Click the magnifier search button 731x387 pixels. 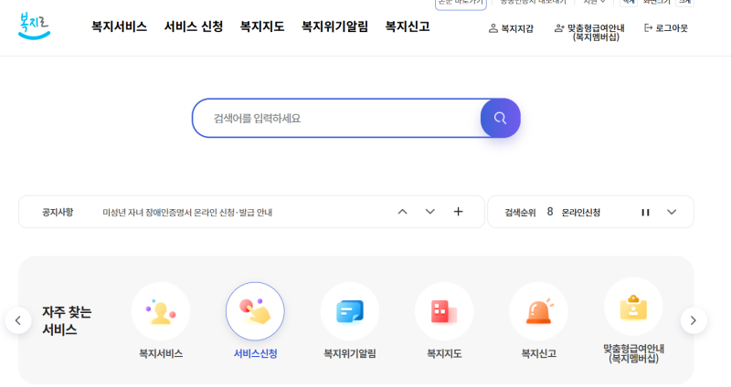point(500,119)
